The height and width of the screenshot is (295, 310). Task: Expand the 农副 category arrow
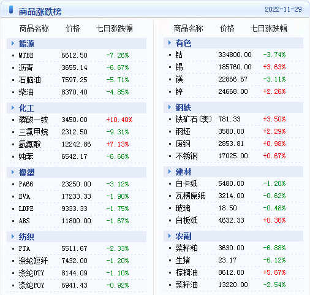click(170, 236)
